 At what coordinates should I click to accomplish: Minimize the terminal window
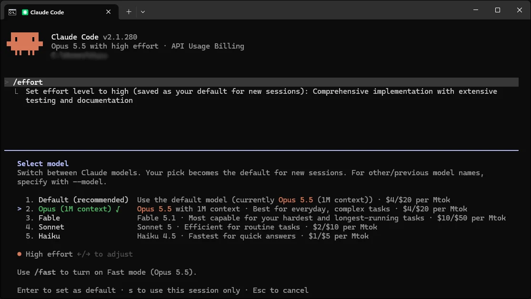click(x=476, y=10)
